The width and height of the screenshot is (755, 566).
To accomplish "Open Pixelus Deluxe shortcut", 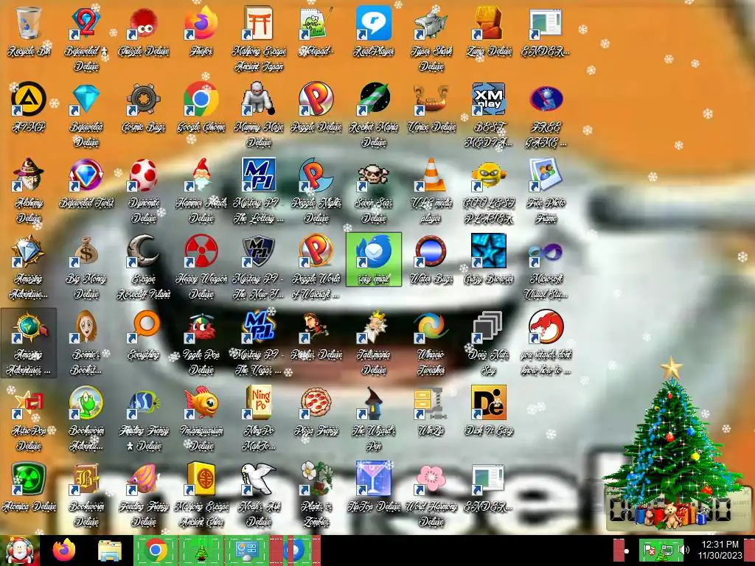I will (316, 335).
